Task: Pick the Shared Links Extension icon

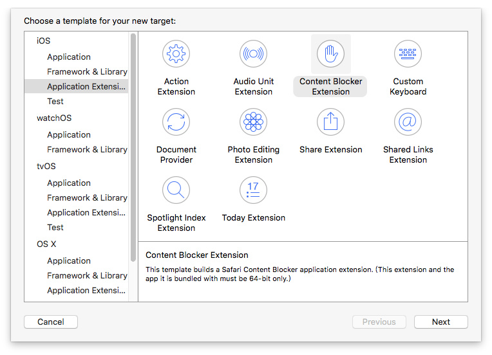Action: click(408, 122)
